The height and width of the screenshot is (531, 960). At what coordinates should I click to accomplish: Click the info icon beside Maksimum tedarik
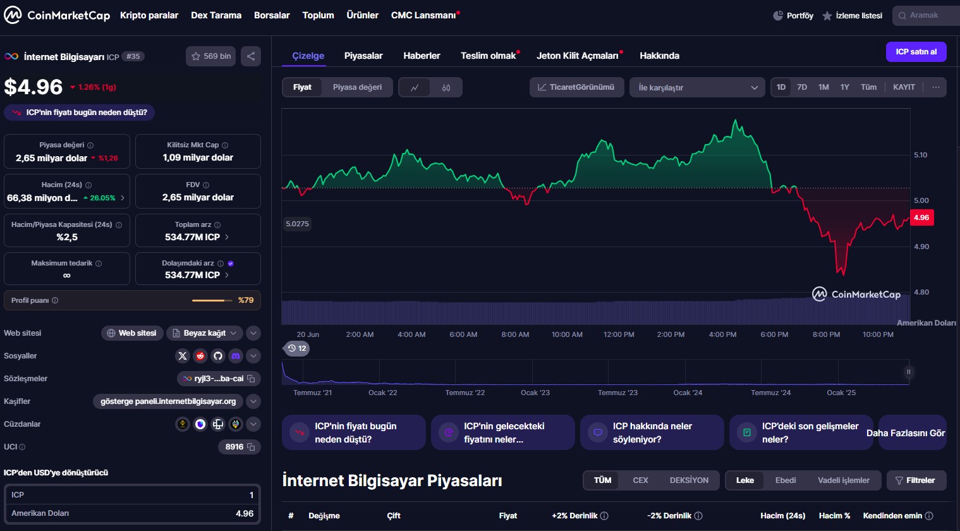coord(99,264)
